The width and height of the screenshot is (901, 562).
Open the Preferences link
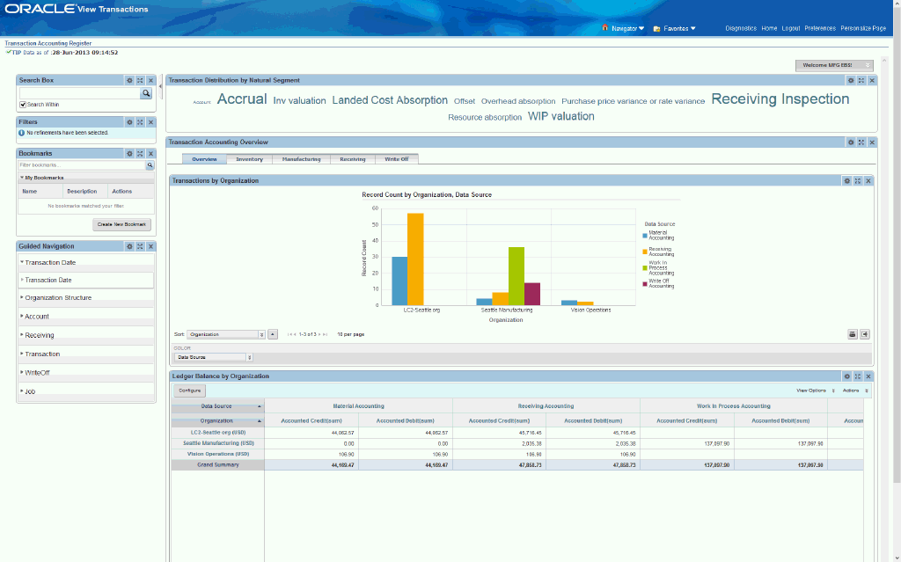click(820, 28)
